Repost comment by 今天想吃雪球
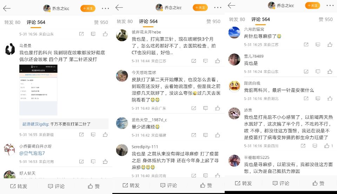Screen dimensions: 337x194 (194, 108)
